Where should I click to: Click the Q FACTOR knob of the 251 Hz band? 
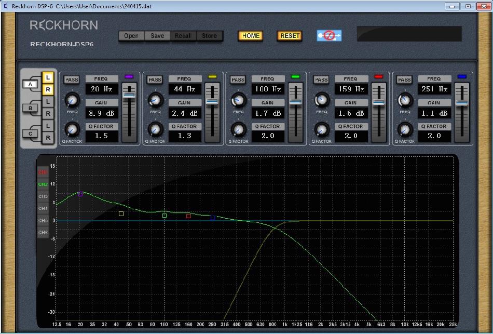point(405,130)
